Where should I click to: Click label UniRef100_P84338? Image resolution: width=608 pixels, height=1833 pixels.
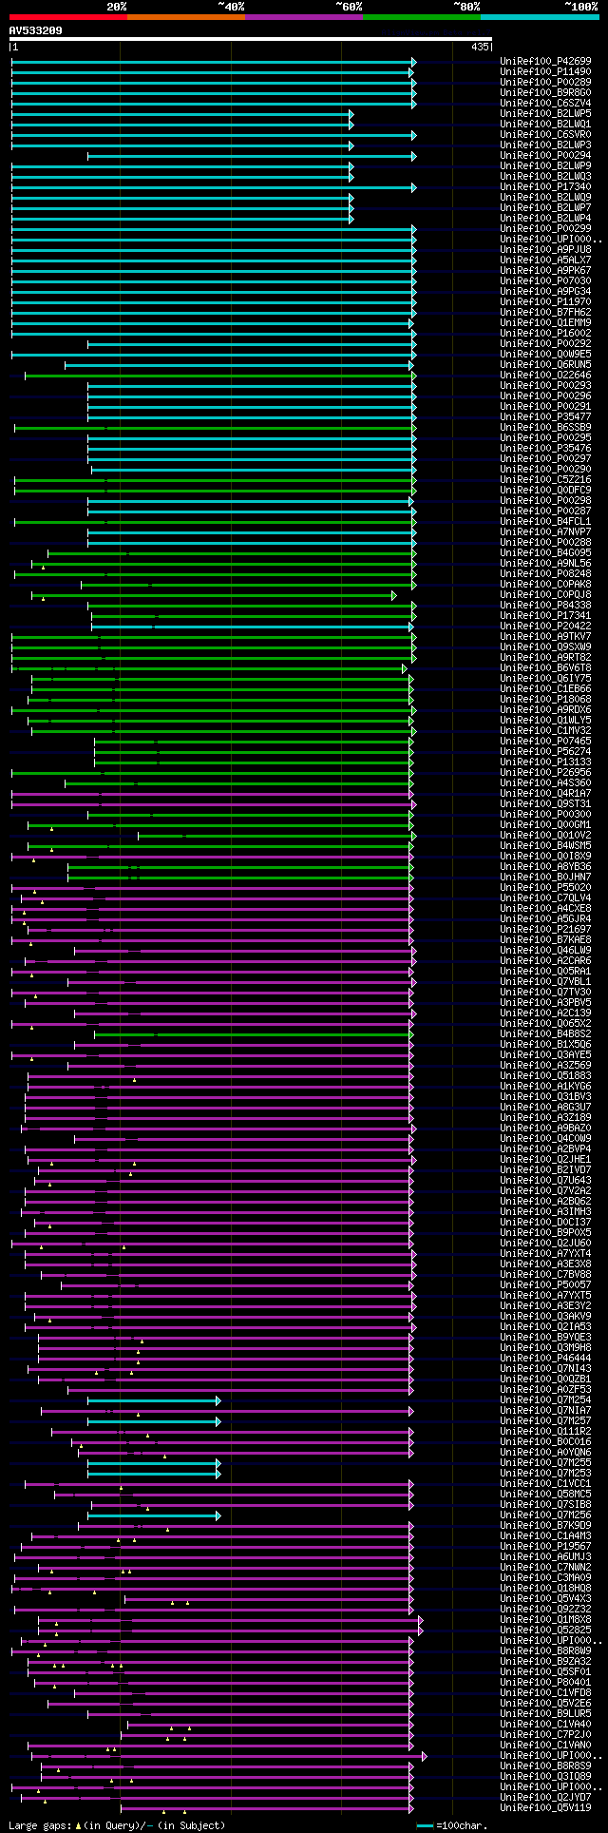[x=545, y=606]
